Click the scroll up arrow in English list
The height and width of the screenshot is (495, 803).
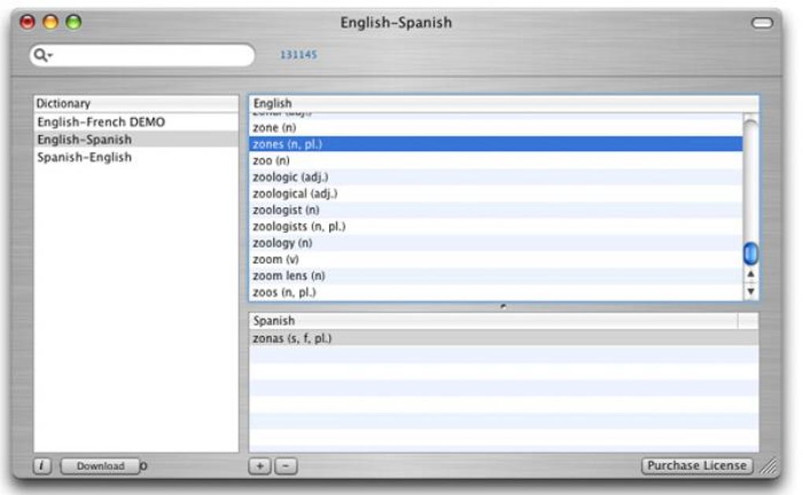pyautogui.click(x=751, y=275)
